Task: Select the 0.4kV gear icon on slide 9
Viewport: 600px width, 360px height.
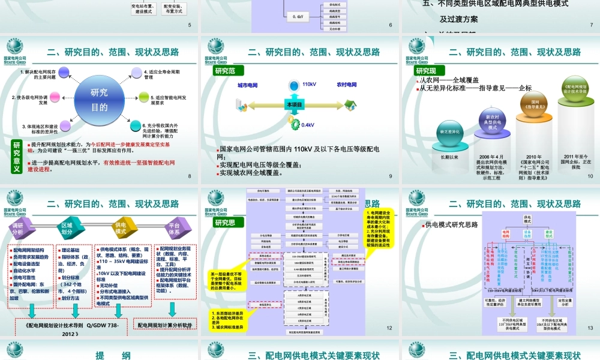Action: [295, 124]
